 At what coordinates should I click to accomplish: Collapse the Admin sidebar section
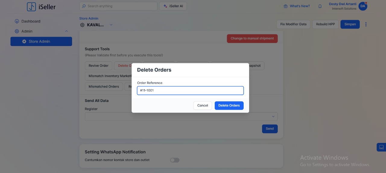[x=67, y=31]
